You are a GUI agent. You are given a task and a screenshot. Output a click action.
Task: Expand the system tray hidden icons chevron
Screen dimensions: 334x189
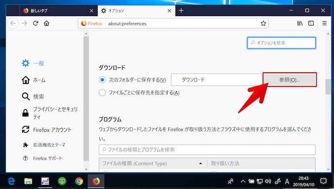243,181
